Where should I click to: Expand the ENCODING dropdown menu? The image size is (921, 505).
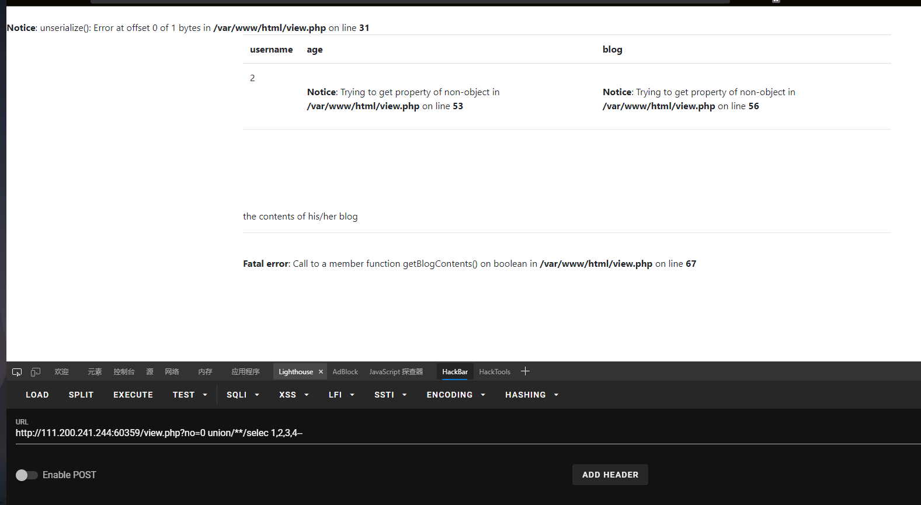(x=456, y=395)
